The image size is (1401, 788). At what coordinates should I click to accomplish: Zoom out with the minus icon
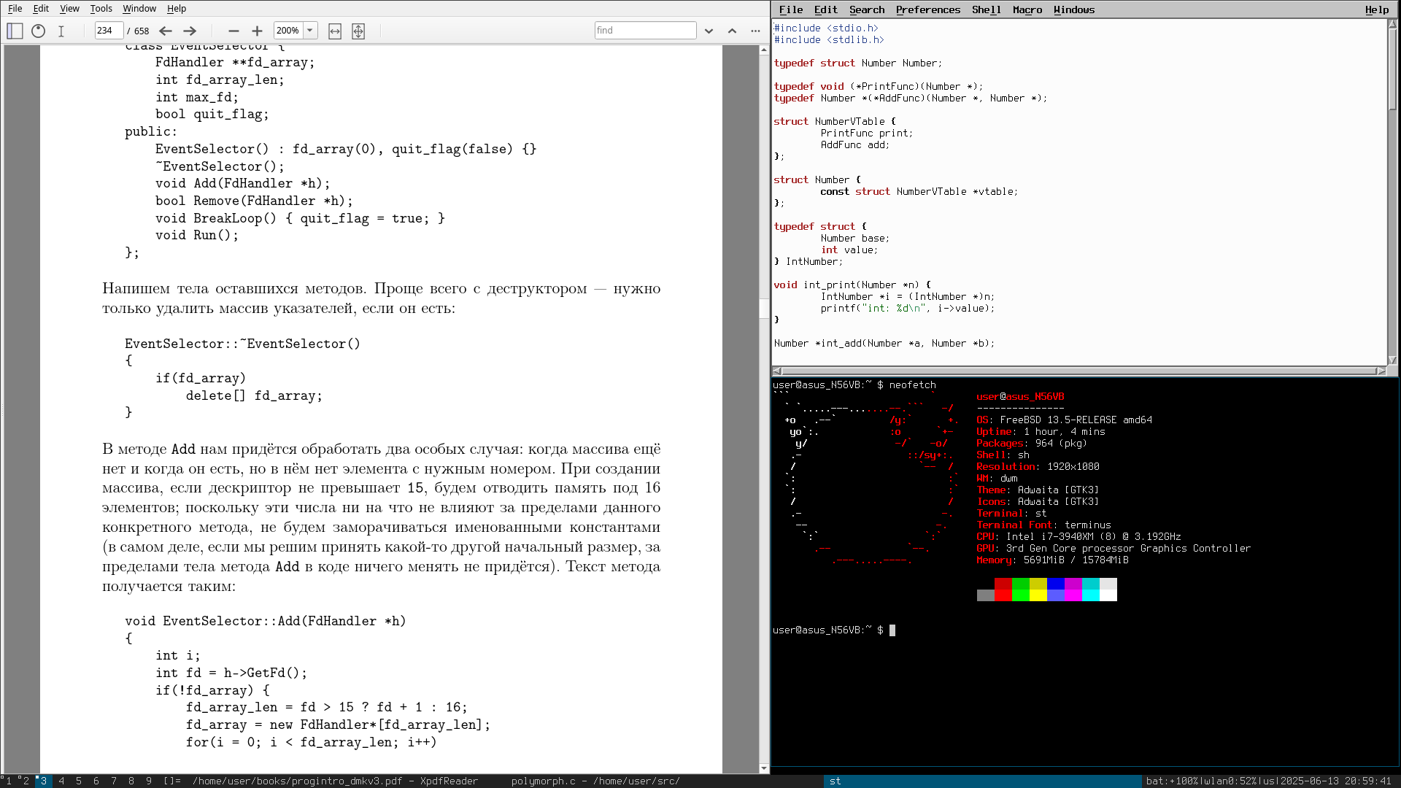click(233, 31)
